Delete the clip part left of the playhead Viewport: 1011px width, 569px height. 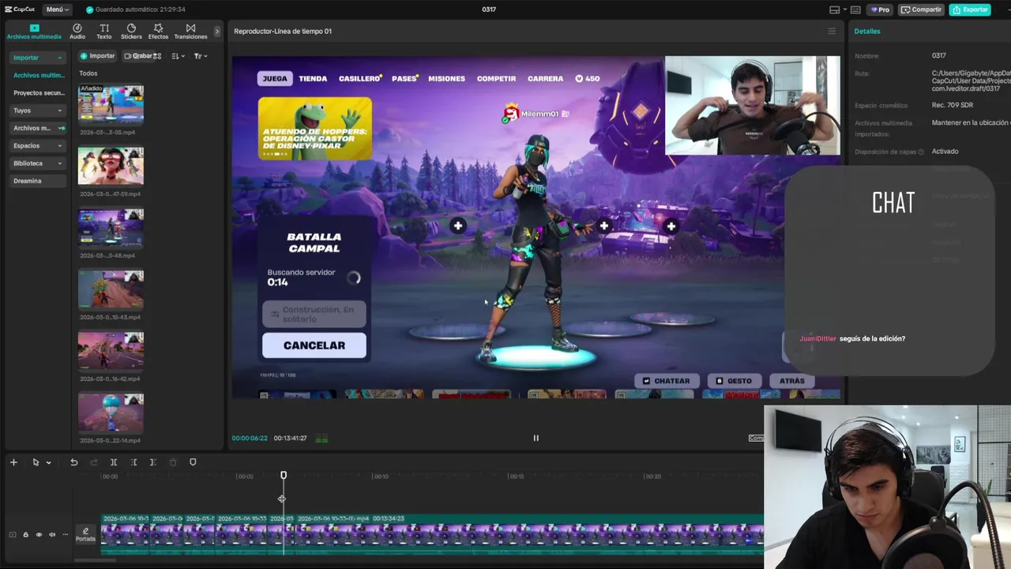click(x=133, y=462)
